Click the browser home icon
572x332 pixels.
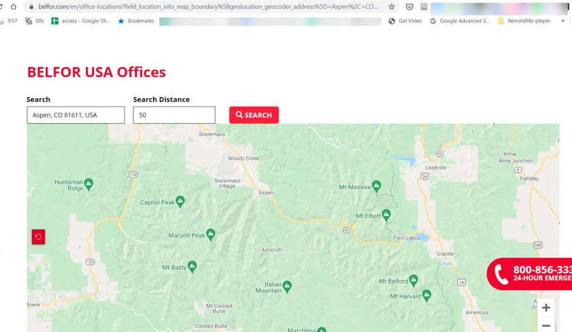(13, 7)
